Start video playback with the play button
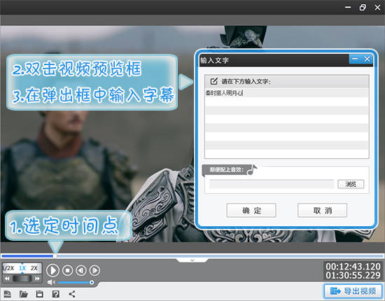This screenshot has height=301, width=385. (52, 270)
